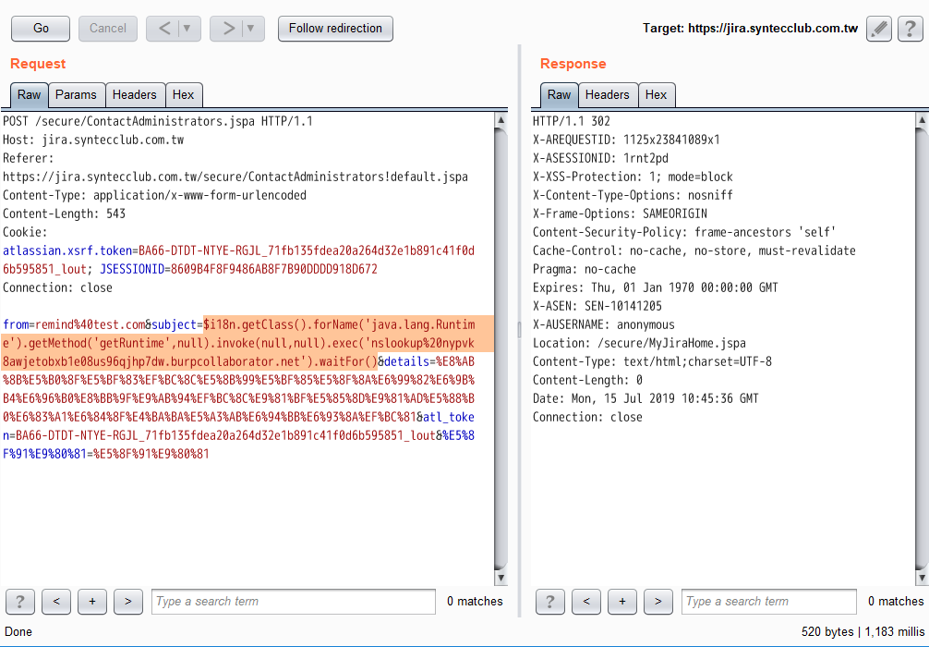
Task: Switch to the Response Headers tab
Action: 608,95
